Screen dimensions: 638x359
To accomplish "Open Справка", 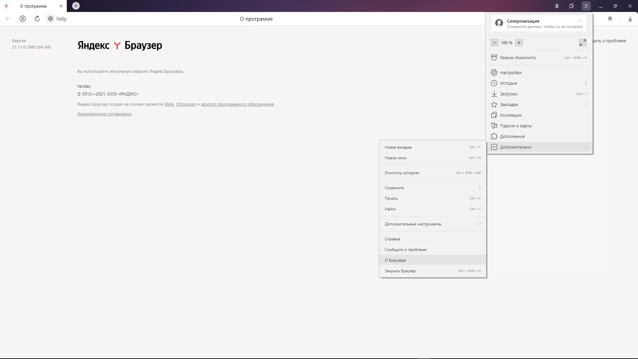I will click(x=433, y=239).
